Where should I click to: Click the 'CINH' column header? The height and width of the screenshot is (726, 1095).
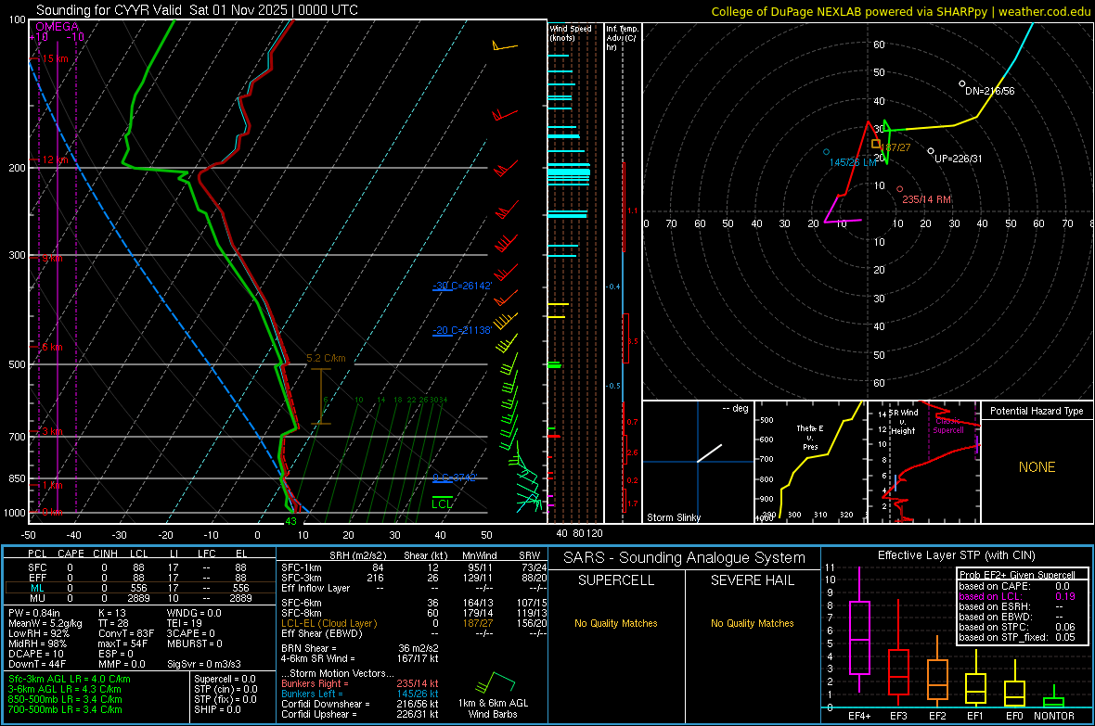(x=105, y=554)
